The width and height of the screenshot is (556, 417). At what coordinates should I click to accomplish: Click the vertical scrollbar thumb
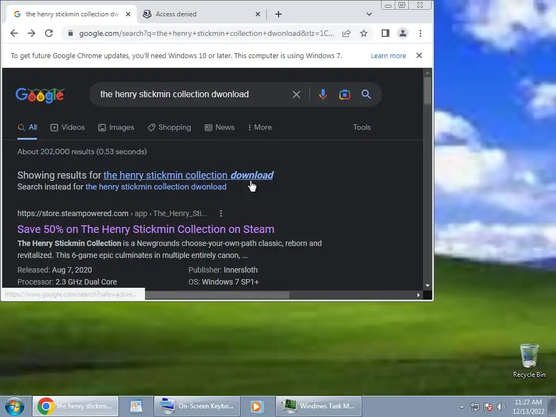point(427,91)
